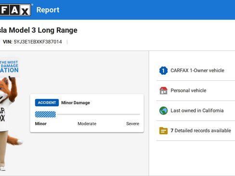Select 'CARFAX 1-Owner vehicle' text
This screenshot has width=235, height=176.
(x=197, y=71)
